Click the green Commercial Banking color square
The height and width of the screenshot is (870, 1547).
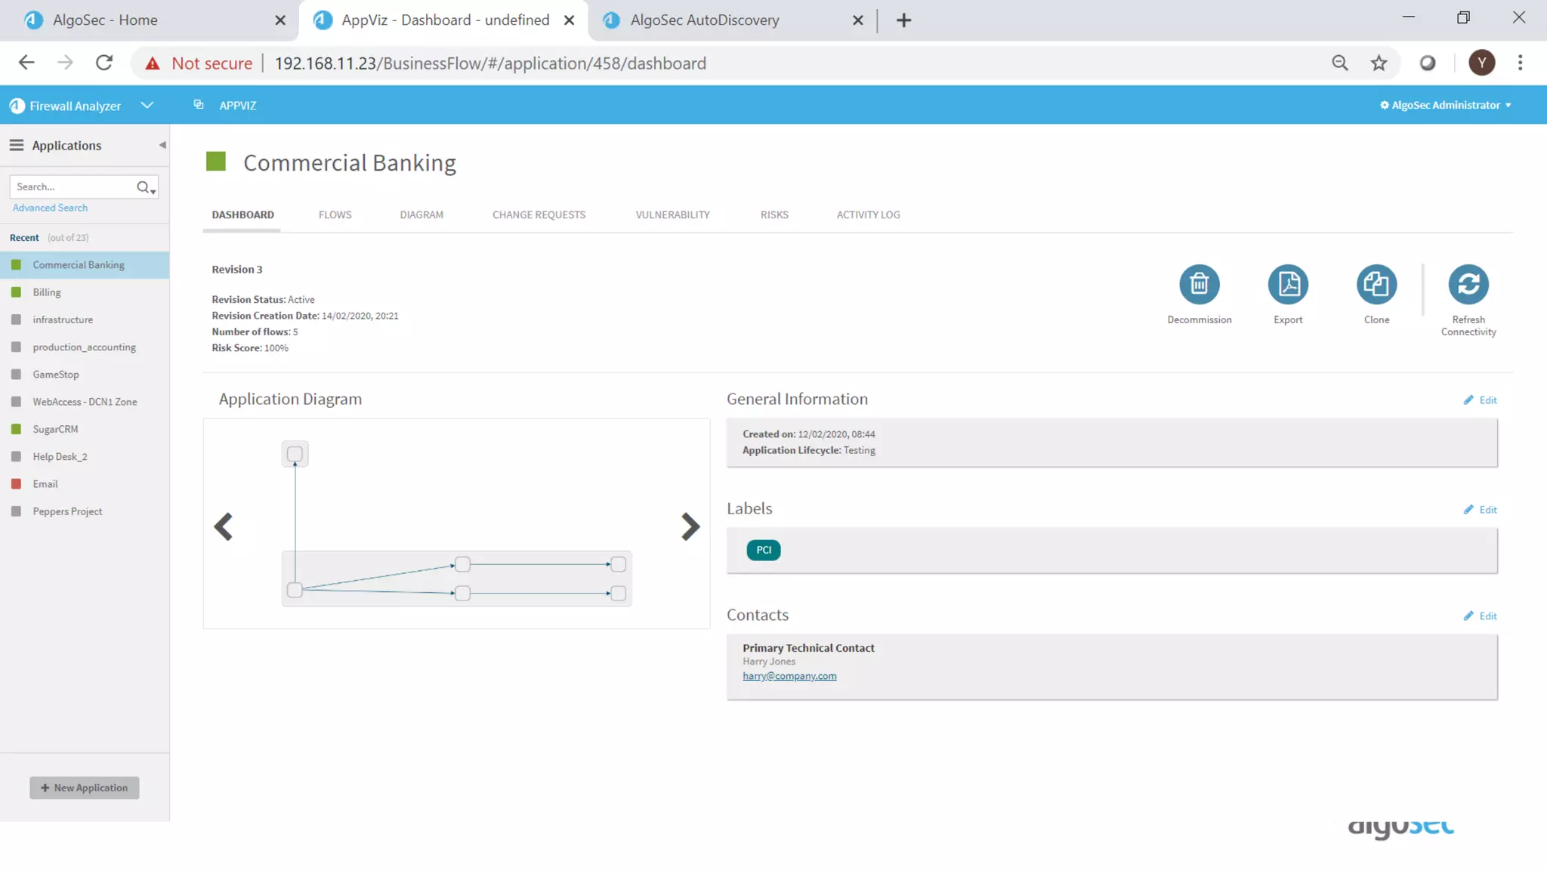pos(216,162)
